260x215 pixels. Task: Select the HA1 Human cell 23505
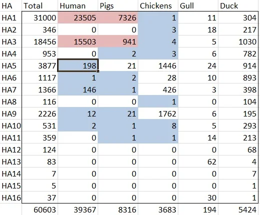click(x=78, y=17)
